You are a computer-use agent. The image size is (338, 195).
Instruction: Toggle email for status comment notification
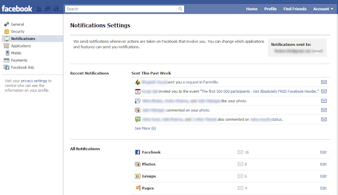(324, 119)
